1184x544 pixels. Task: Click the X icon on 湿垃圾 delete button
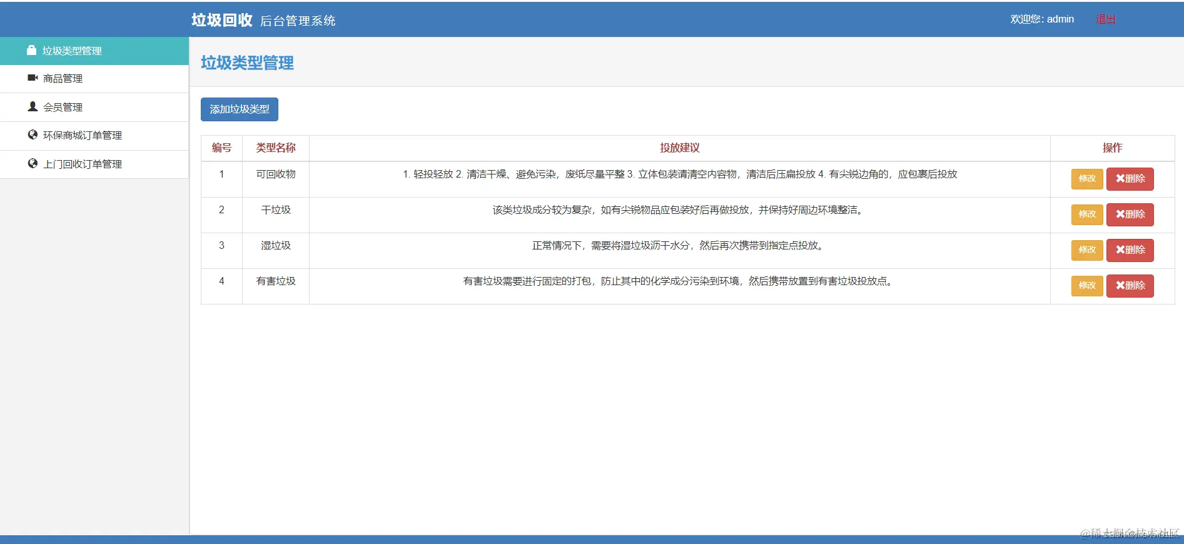tap(1120, 250)
